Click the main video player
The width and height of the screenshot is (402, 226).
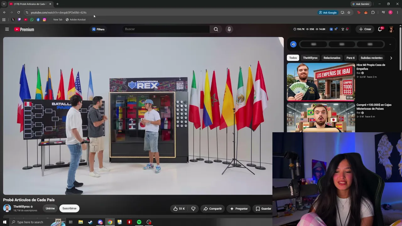click(143, 116)
